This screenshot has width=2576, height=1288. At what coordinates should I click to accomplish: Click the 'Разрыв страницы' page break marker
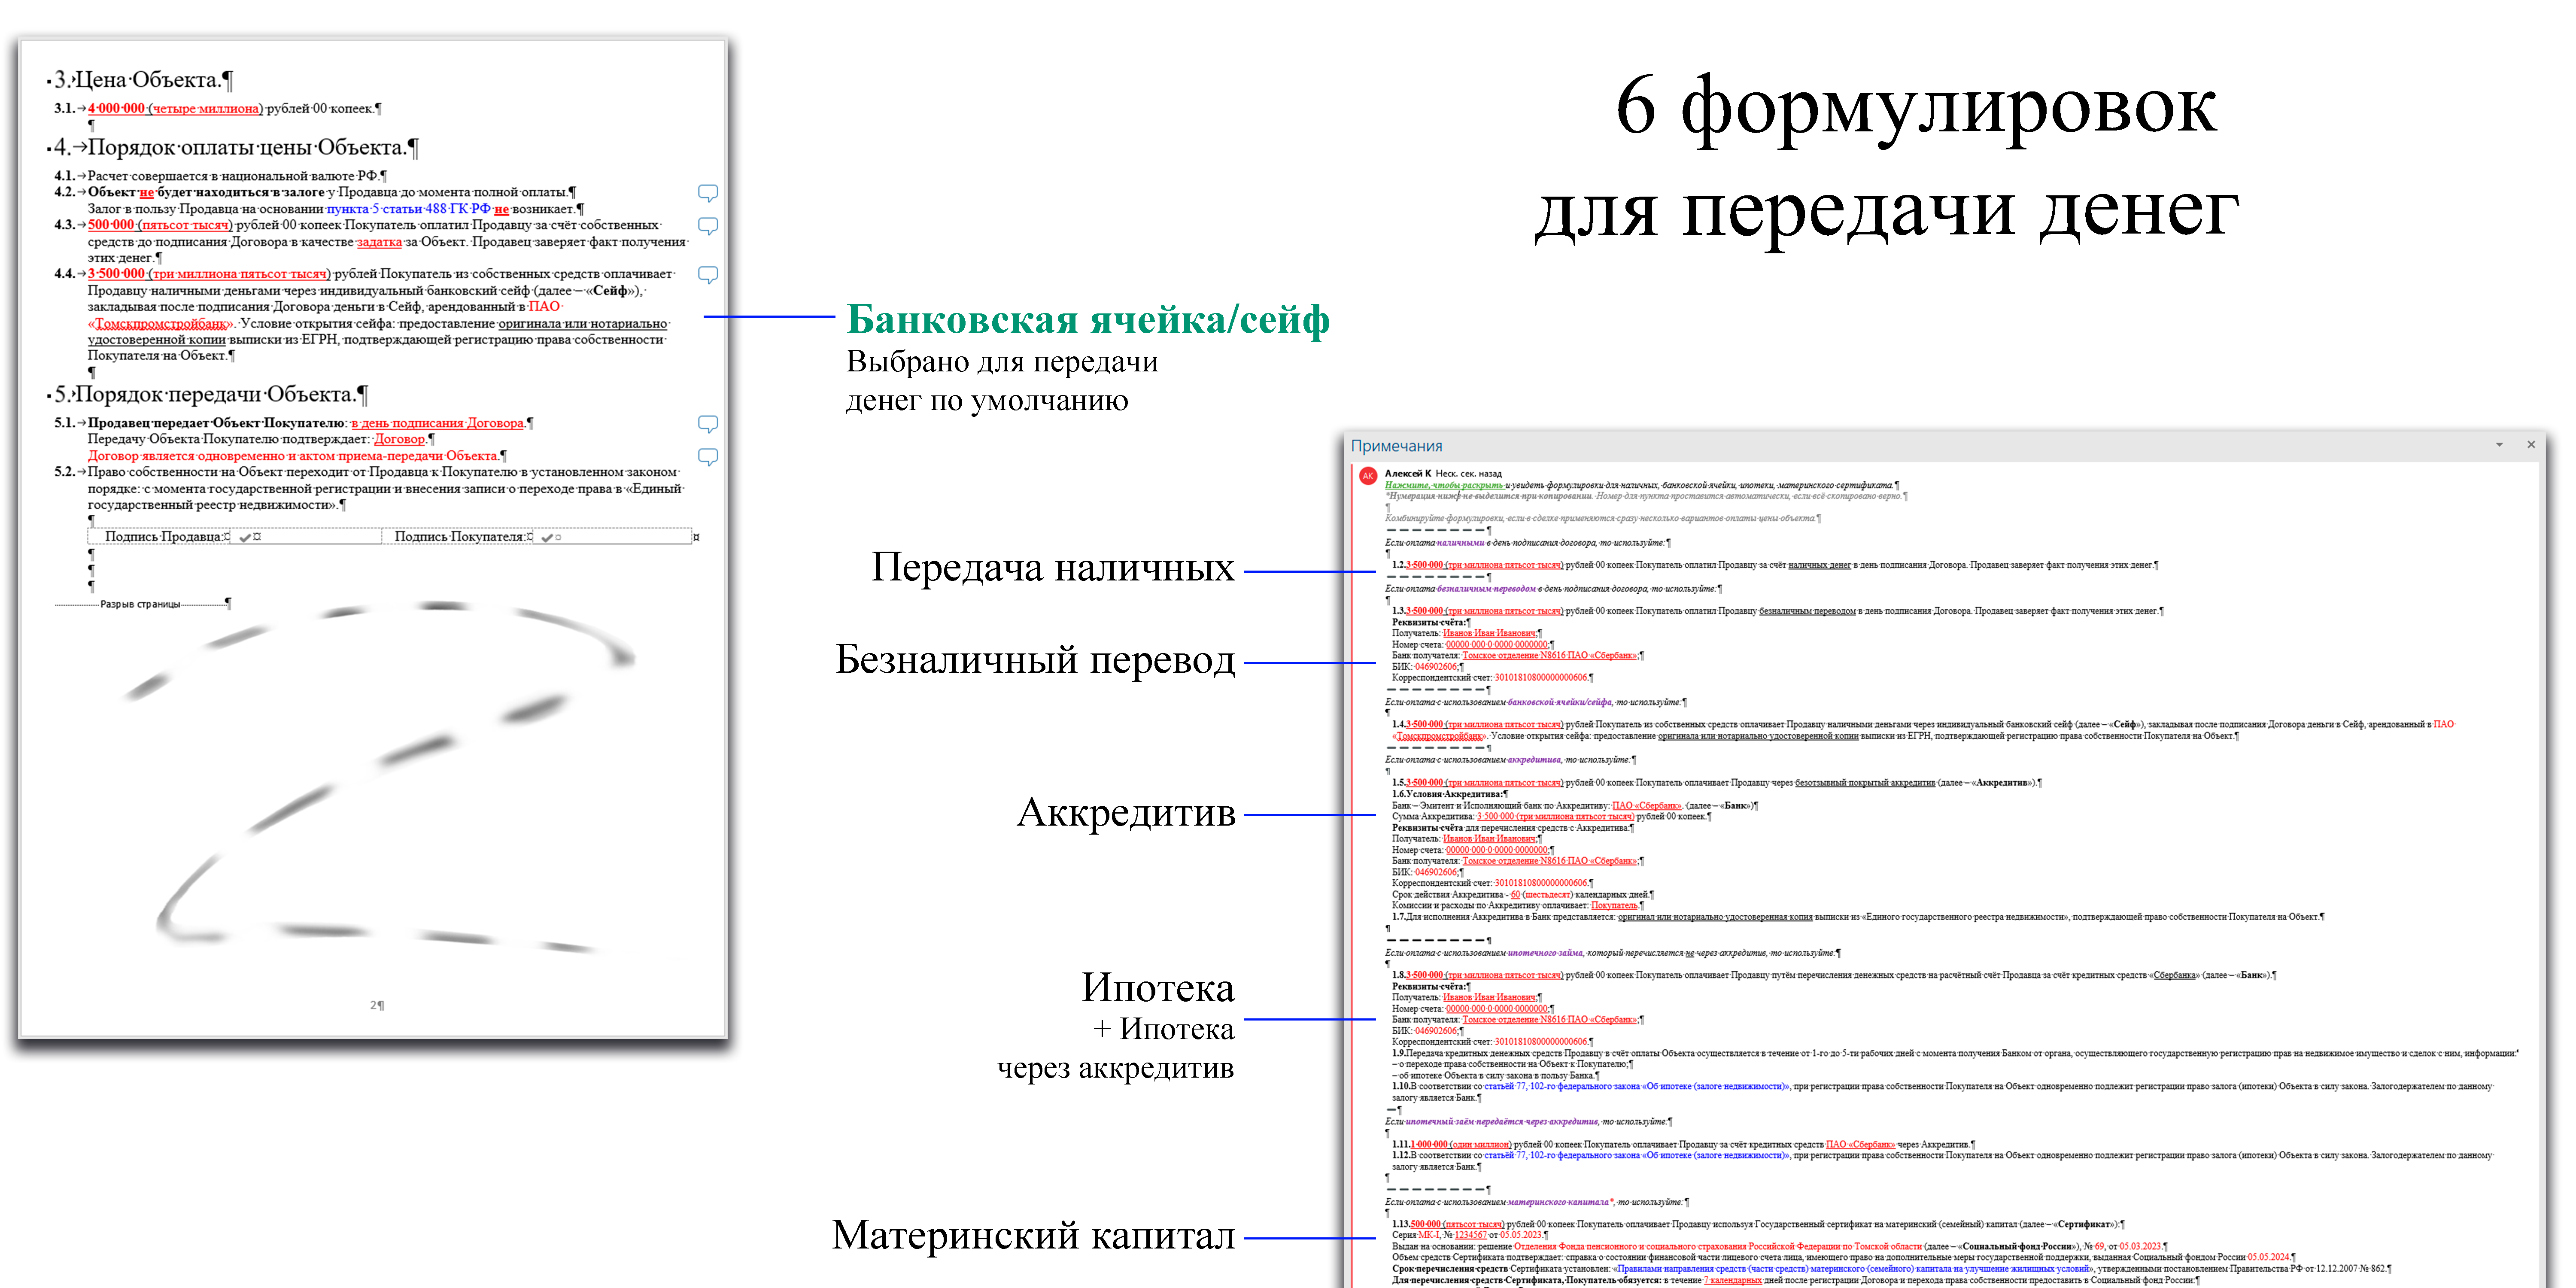(x=140, y=604)
